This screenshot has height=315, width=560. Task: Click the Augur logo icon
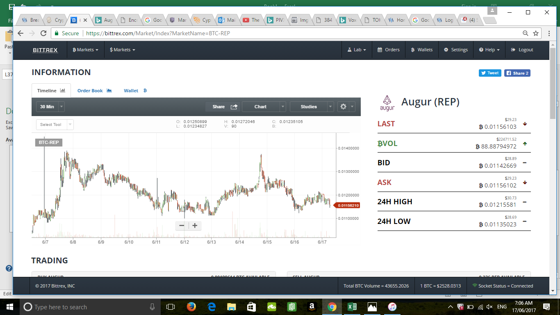[x=387, y=103]
